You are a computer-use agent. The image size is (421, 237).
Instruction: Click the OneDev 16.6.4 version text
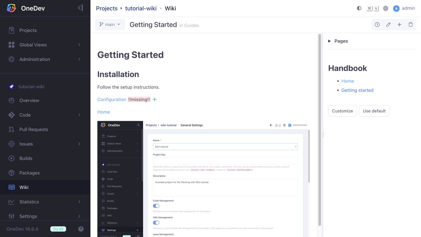pos(22,229)
